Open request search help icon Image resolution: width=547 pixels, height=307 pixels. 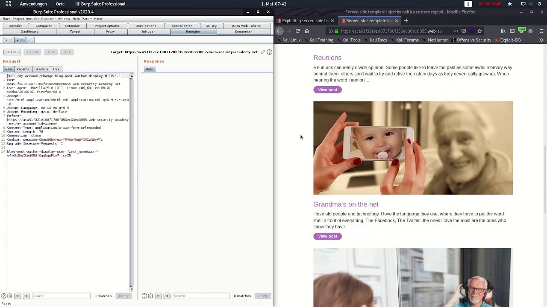4,296
